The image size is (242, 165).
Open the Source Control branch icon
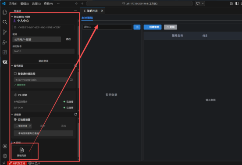(5, 32)
